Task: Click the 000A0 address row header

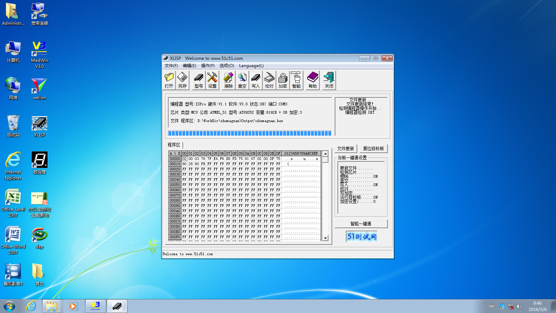Action: 175,211
